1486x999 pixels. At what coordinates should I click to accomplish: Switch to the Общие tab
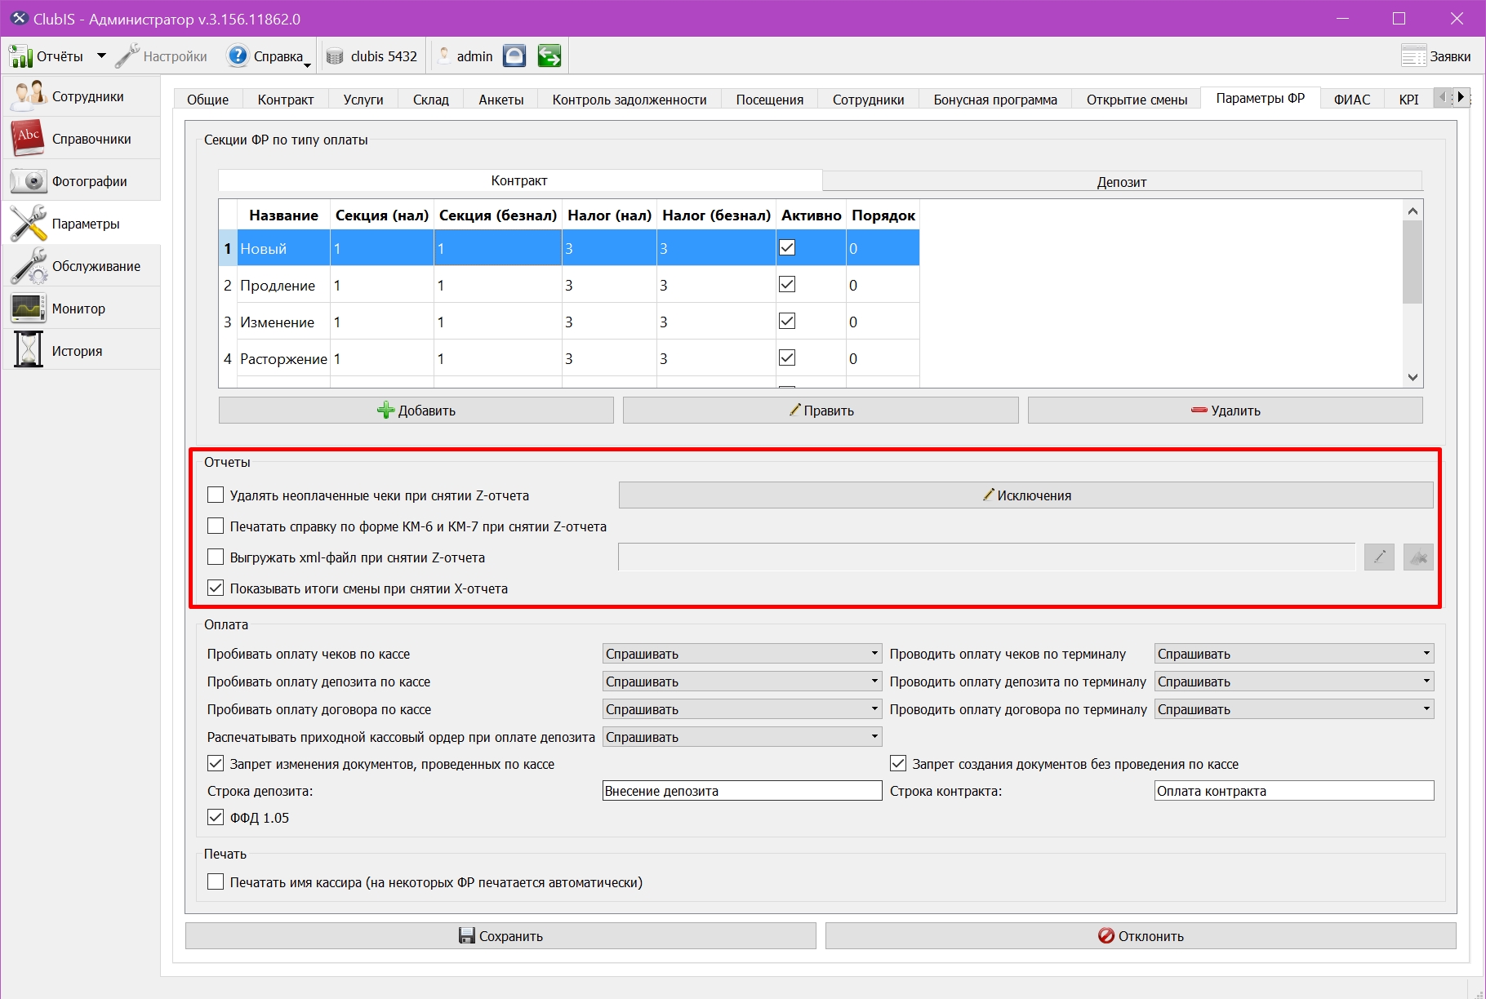[x=208, y=100]
